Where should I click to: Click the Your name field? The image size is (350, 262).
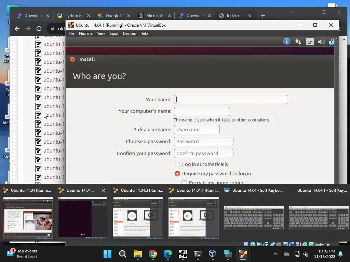(231, 99)
